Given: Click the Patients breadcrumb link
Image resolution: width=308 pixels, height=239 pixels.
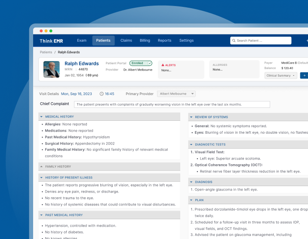Looking at the screenshot, I should point(46,52).
